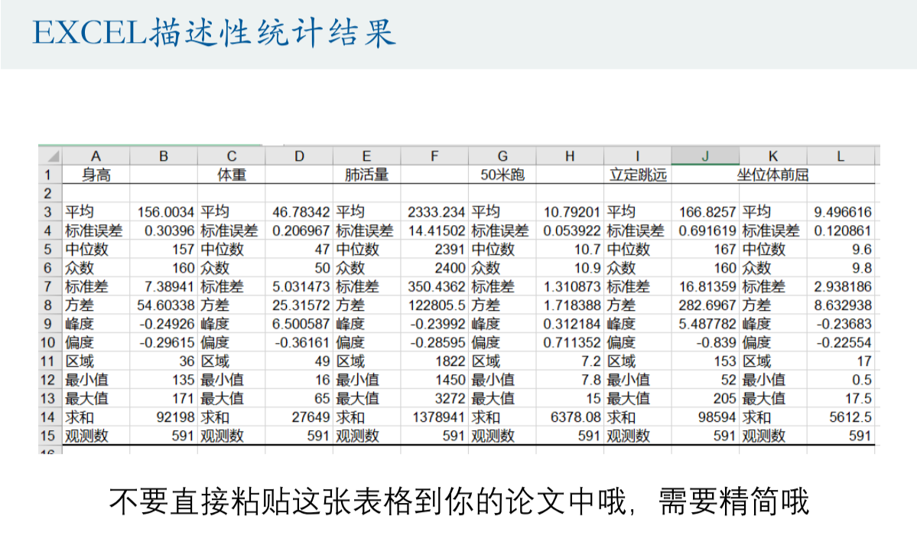
Task: Click the 观测数 label in column A
Action: point(86,436)
